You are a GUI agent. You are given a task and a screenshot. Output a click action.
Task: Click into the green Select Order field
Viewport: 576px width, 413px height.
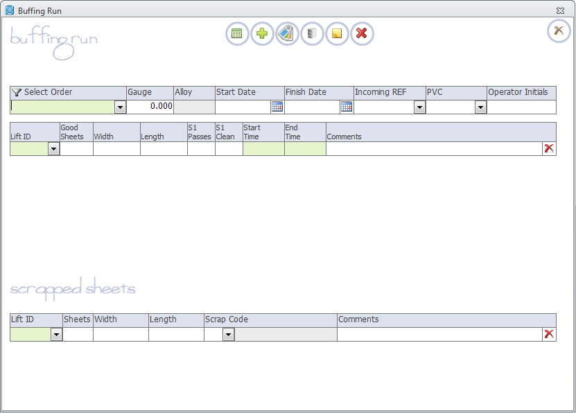pos(62,107)
